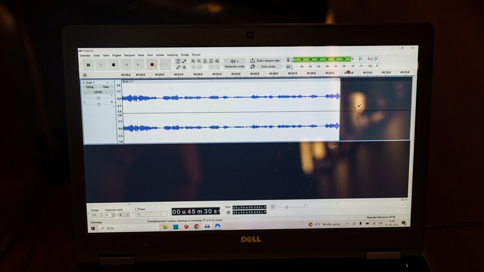Image resolution: width=484 pixels, height=272 pixels.
Task: Open the time position format dropdown arrow
Action: pyautogui.click(x=219, y=211)
